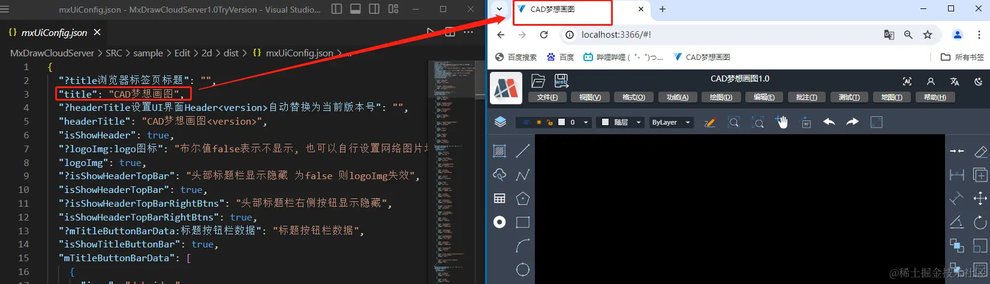Click the pencil match-properties icon
This screenshot has width=990, height=284.
[709, 122]
